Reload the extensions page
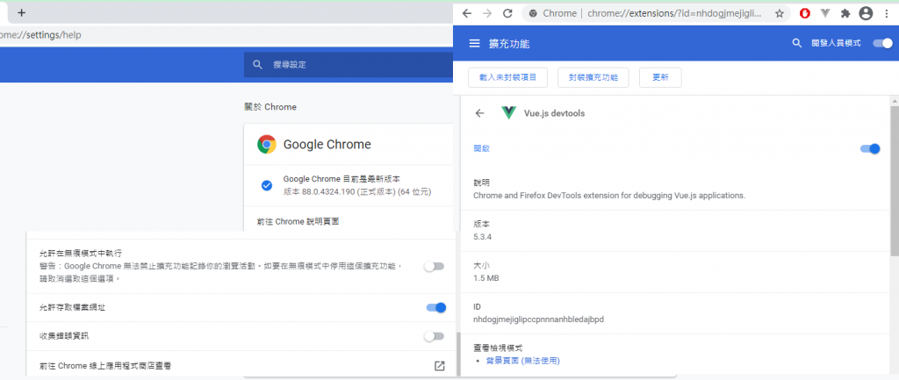 [507, 13]
